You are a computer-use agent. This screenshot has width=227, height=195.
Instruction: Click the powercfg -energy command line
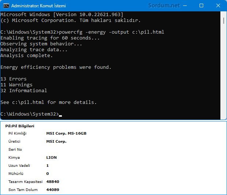tap(82, 32)
